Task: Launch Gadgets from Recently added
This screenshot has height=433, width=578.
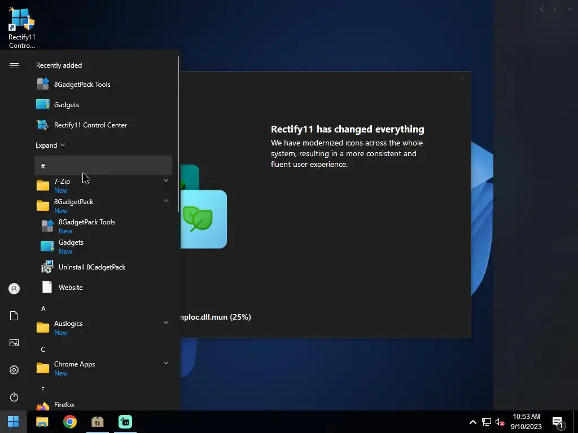Action: click(x=103, y=104)
